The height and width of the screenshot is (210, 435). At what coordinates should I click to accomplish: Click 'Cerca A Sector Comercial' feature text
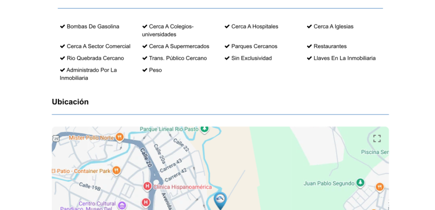98,46
